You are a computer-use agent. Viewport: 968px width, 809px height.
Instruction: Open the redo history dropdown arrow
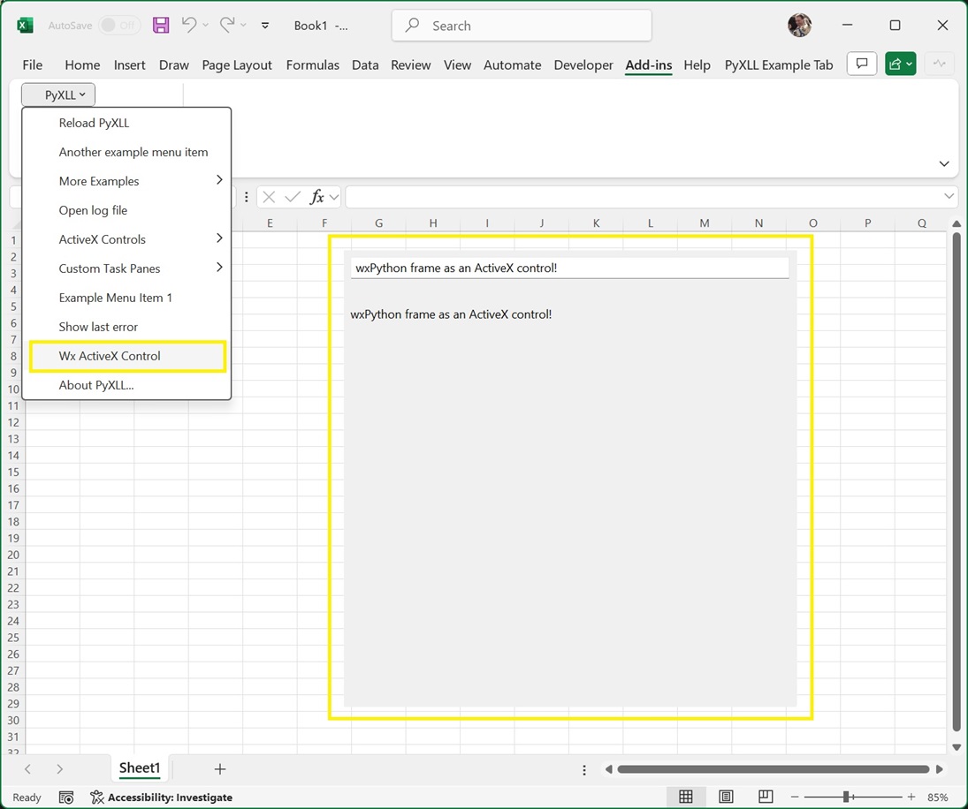244,26
